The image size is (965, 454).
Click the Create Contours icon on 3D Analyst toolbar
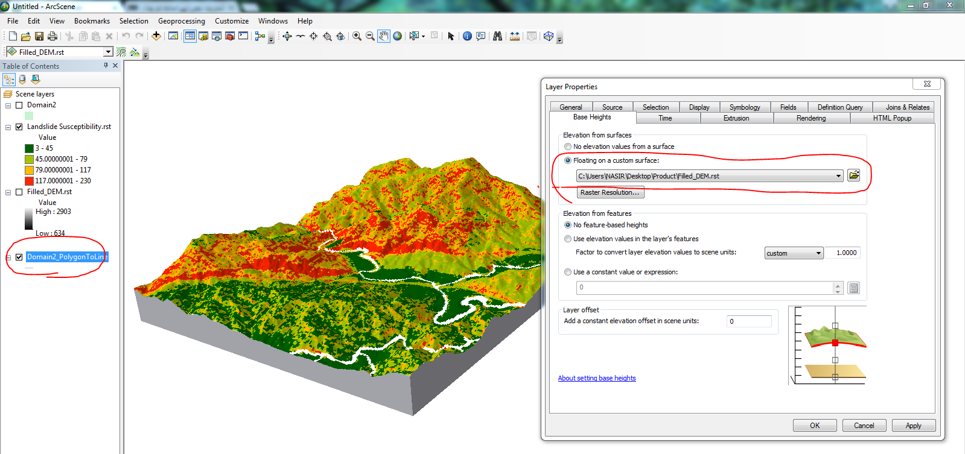121,52
